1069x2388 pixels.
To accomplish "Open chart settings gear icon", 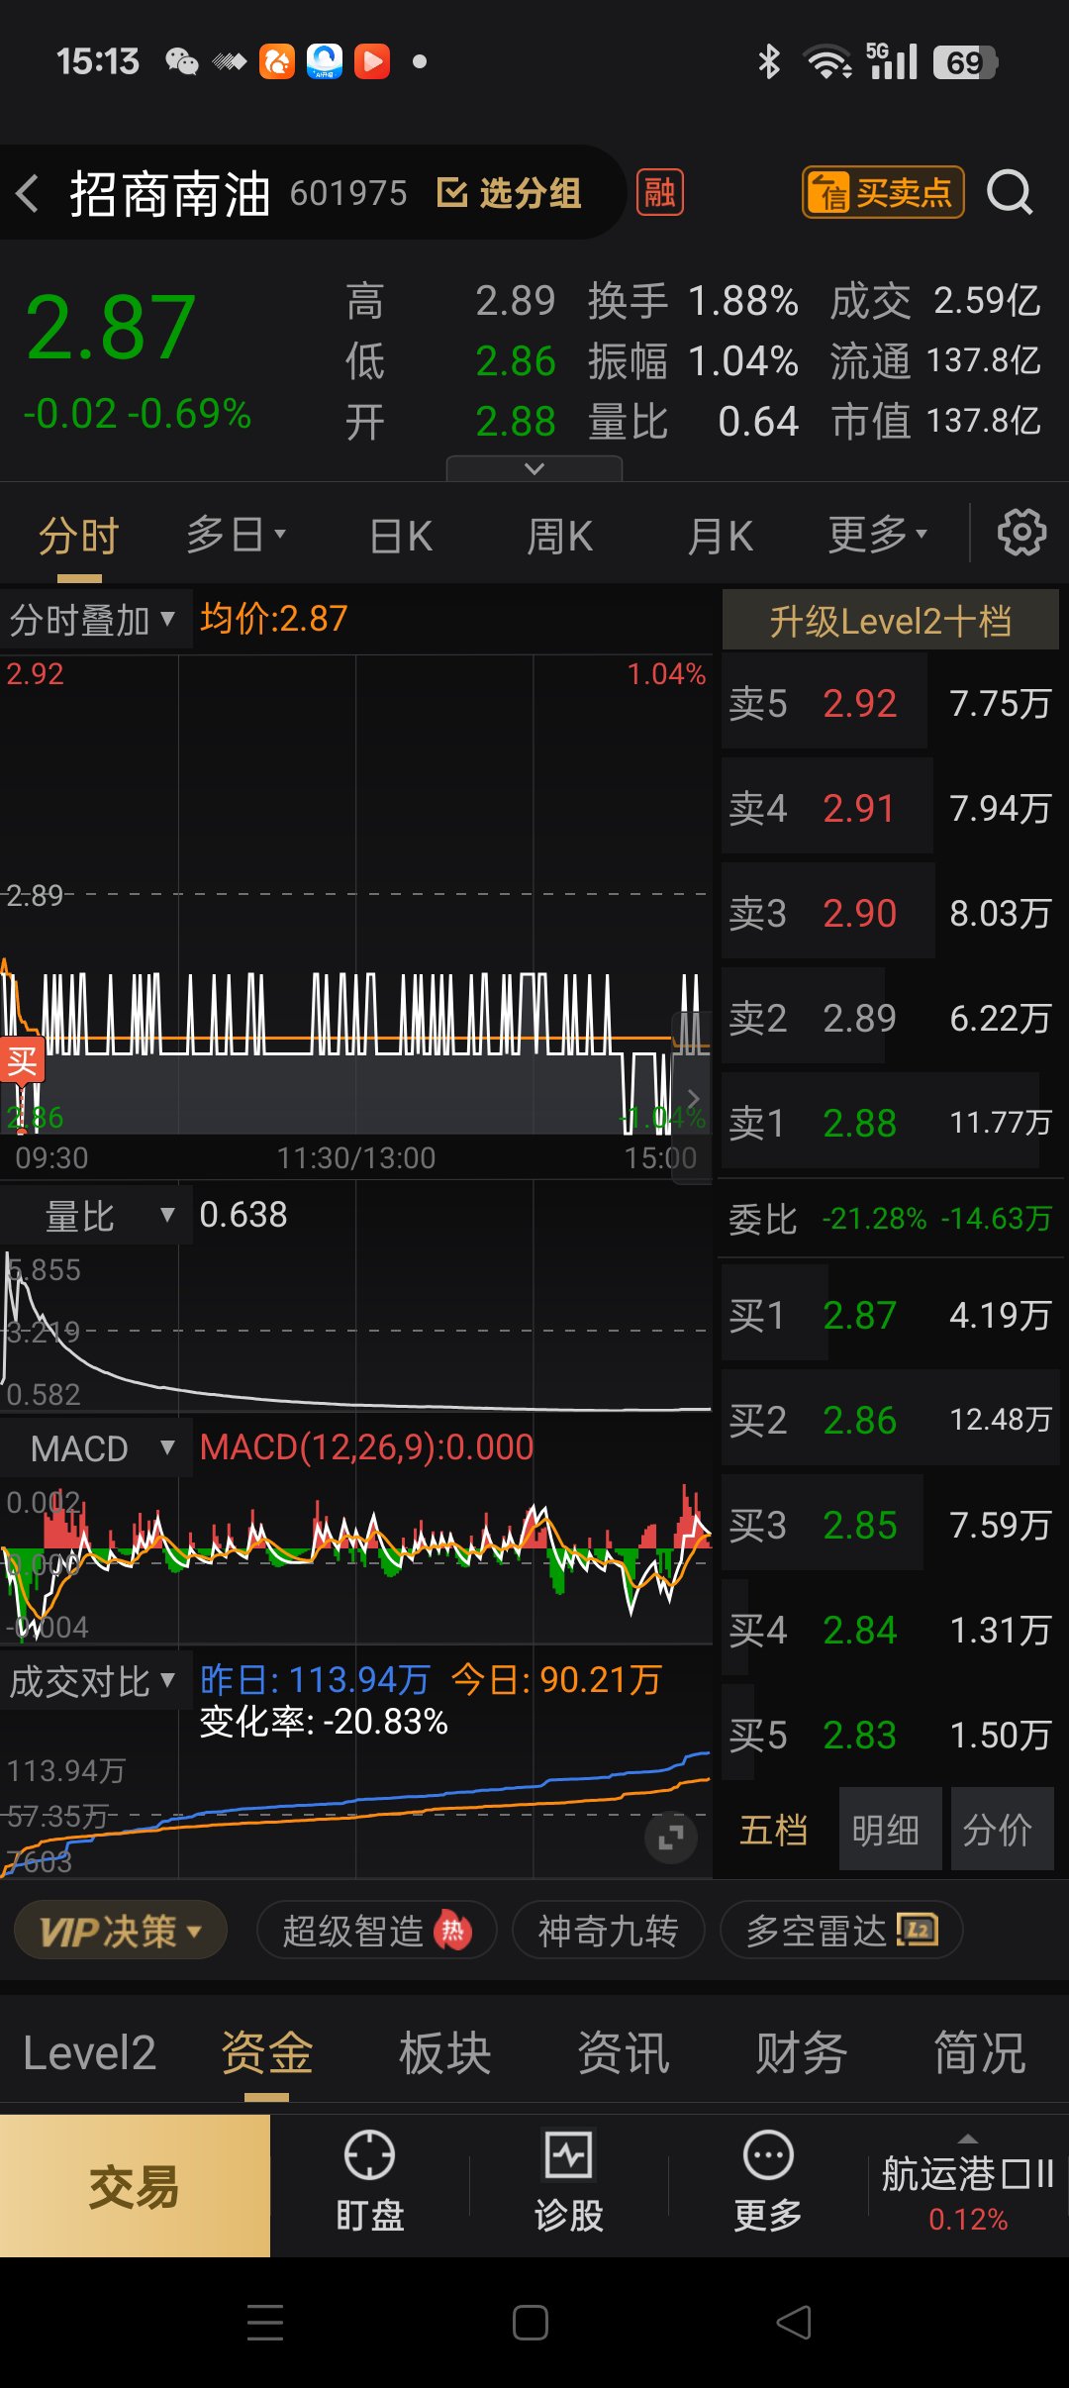I will click(1021, 534).
